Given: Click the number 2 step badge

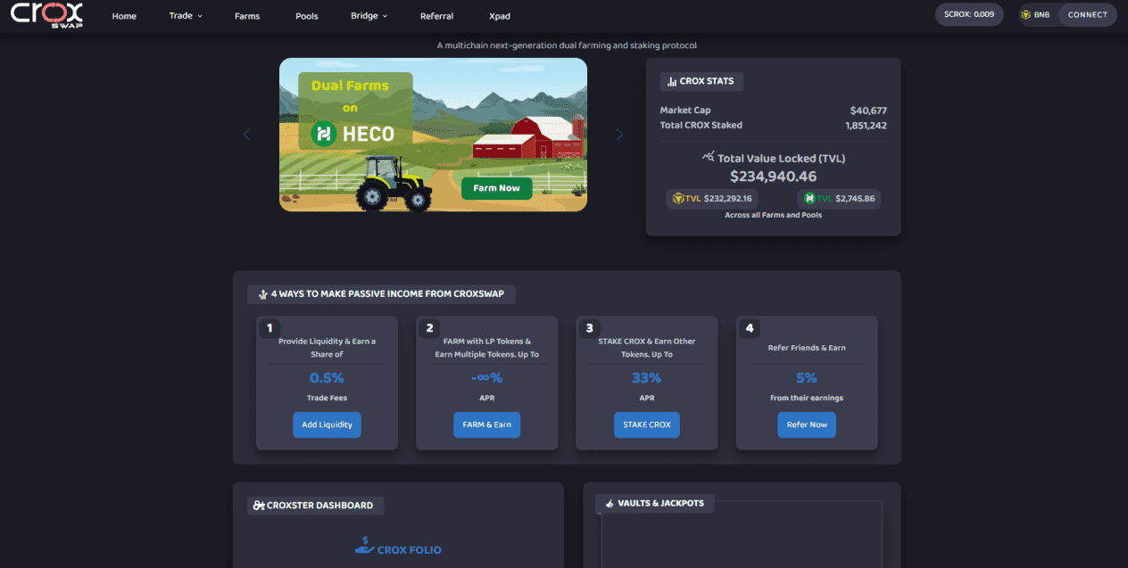Looking at the screenshot, I should coord(429,328).
